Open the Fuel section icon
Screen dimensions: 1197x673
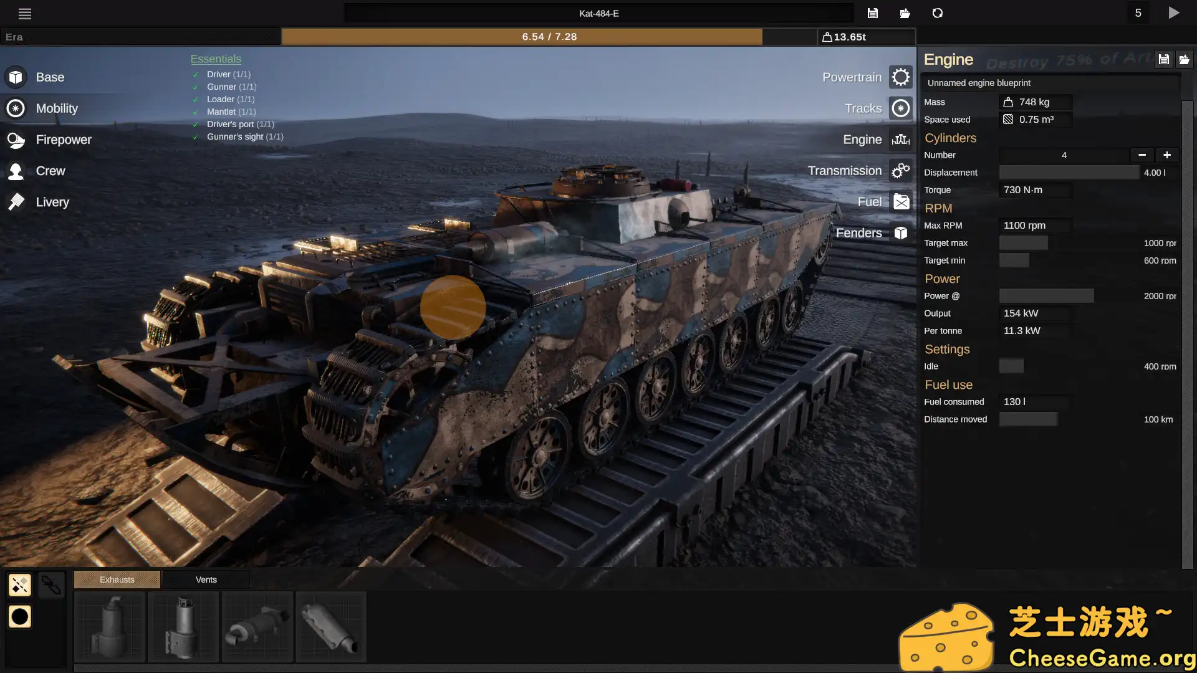click(900, 202)
